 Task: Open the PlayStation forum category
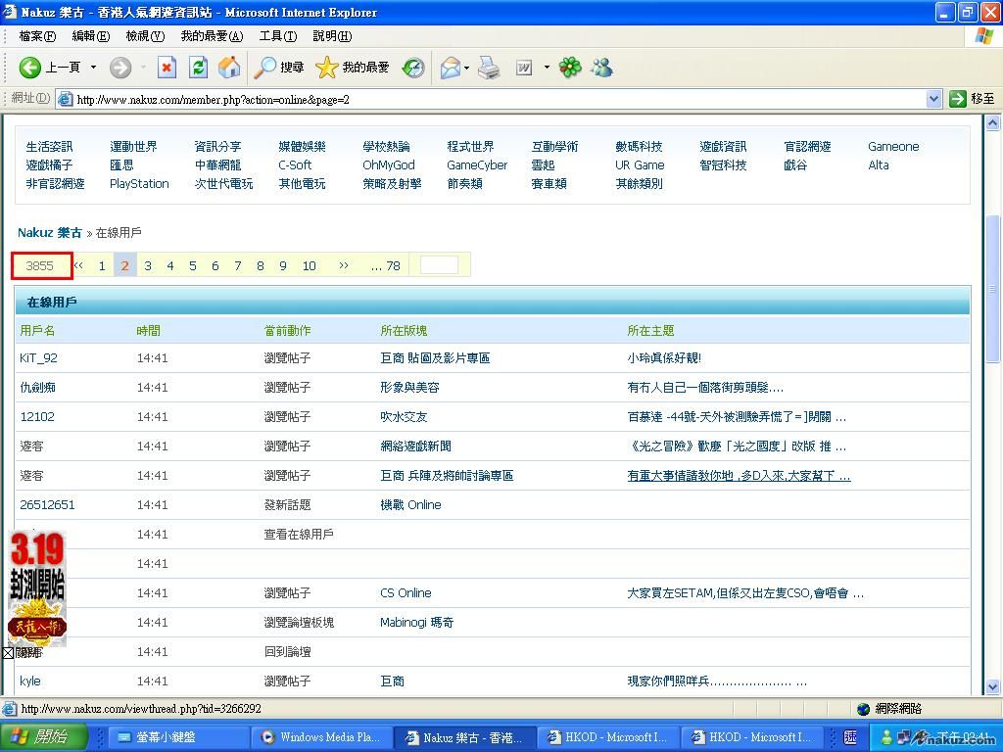[x=139, y=183]
